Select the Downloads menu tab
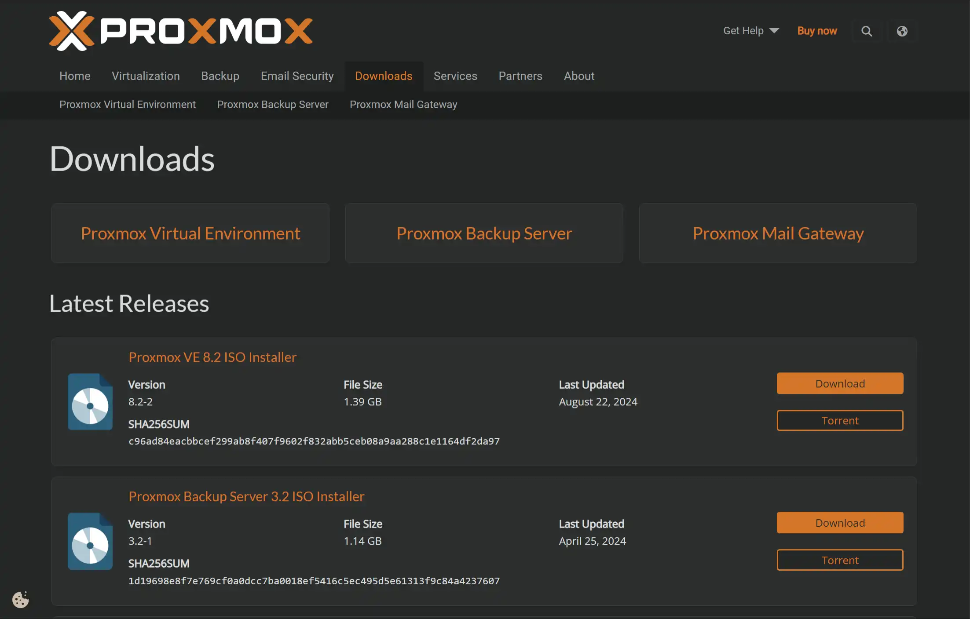The height and width of the screenshot is (619, 970). [x=384, y=76]
